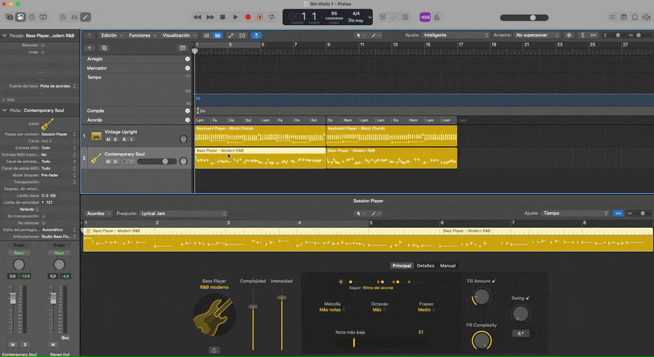Switch to the Principal tab
The image size is (654, 357).
pos(402,265)
